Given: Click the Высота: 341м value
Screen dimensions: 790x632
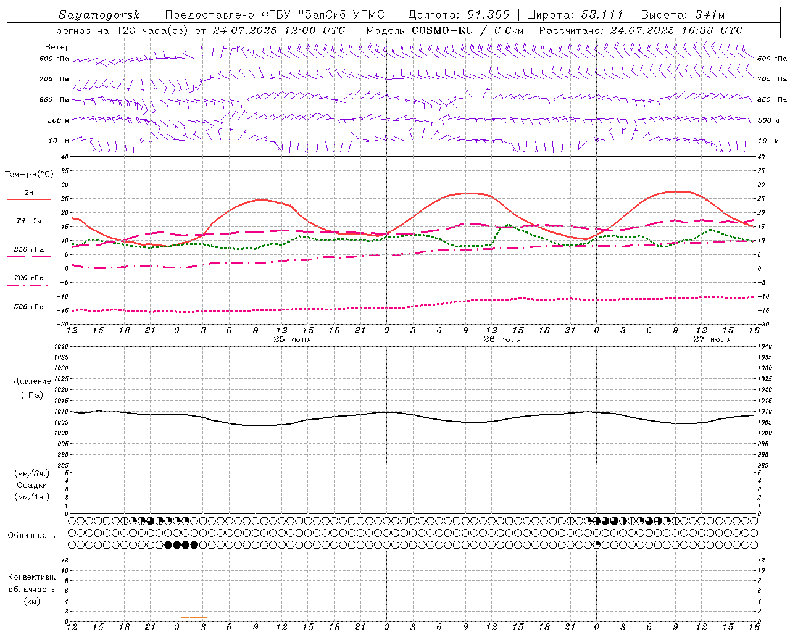Looking at the screenshot, I should (683, 15).
